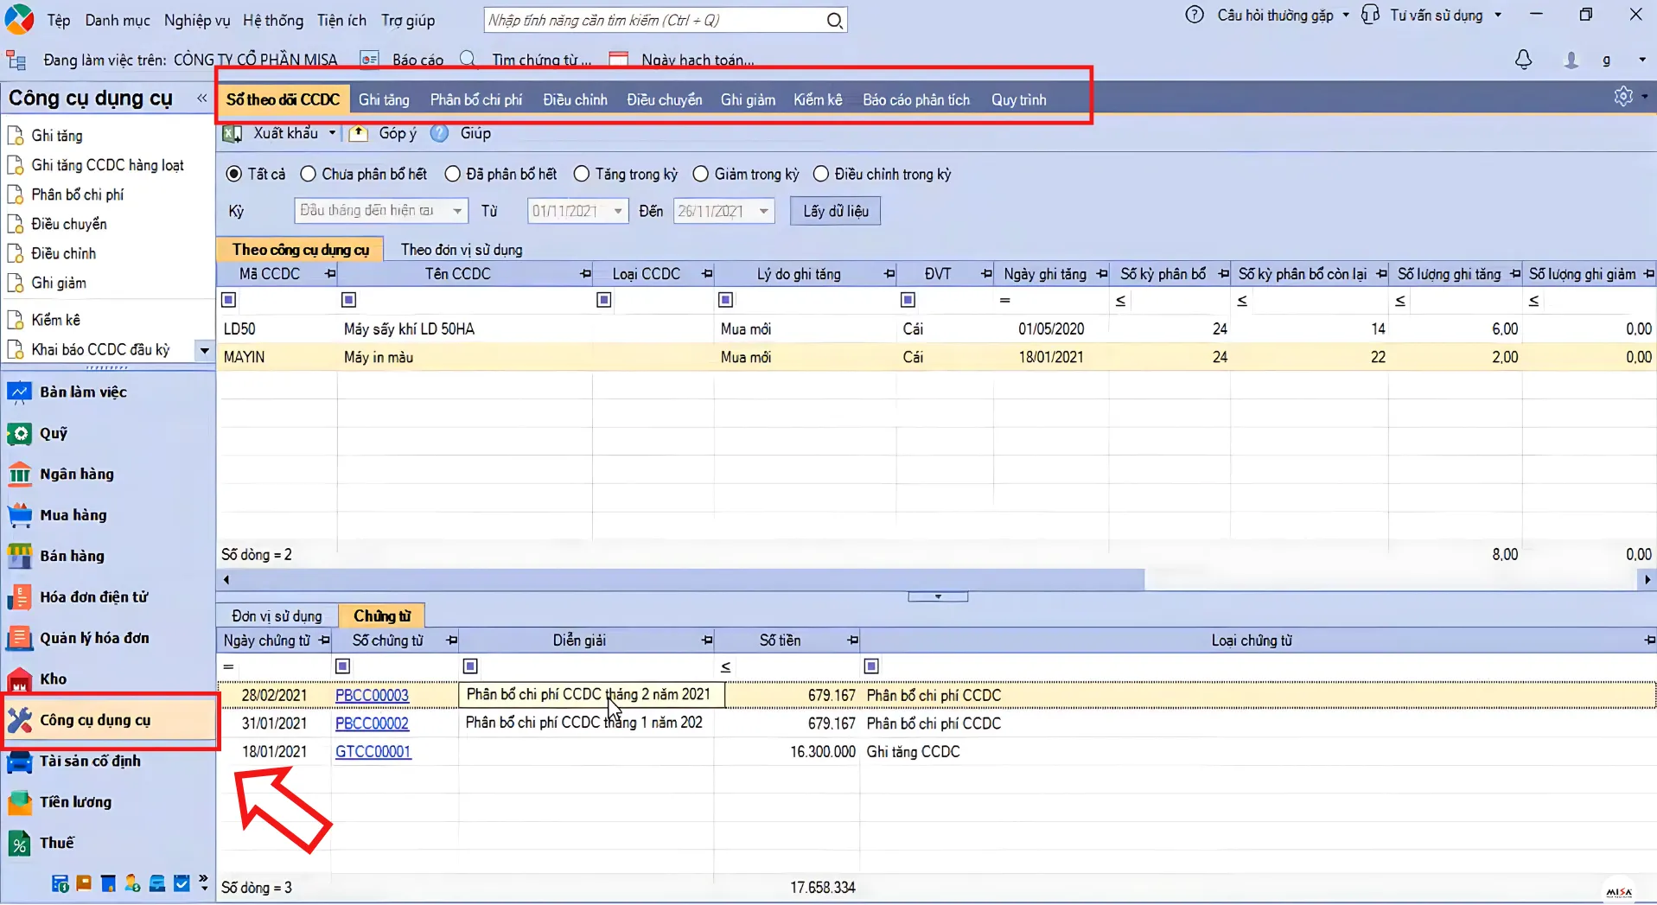1657x905 pixels.
Task: Click the Tư vấn sử dụng headset icon
Action: (x=1371, y=15)
